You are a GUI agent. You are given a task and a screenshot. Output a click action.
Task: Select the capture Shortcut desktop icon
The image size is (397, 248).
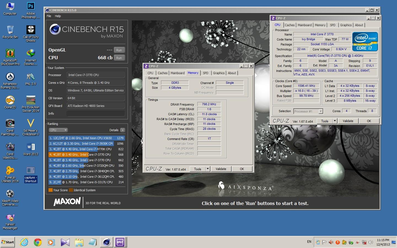pyautogui.click(x=31, y=174)
